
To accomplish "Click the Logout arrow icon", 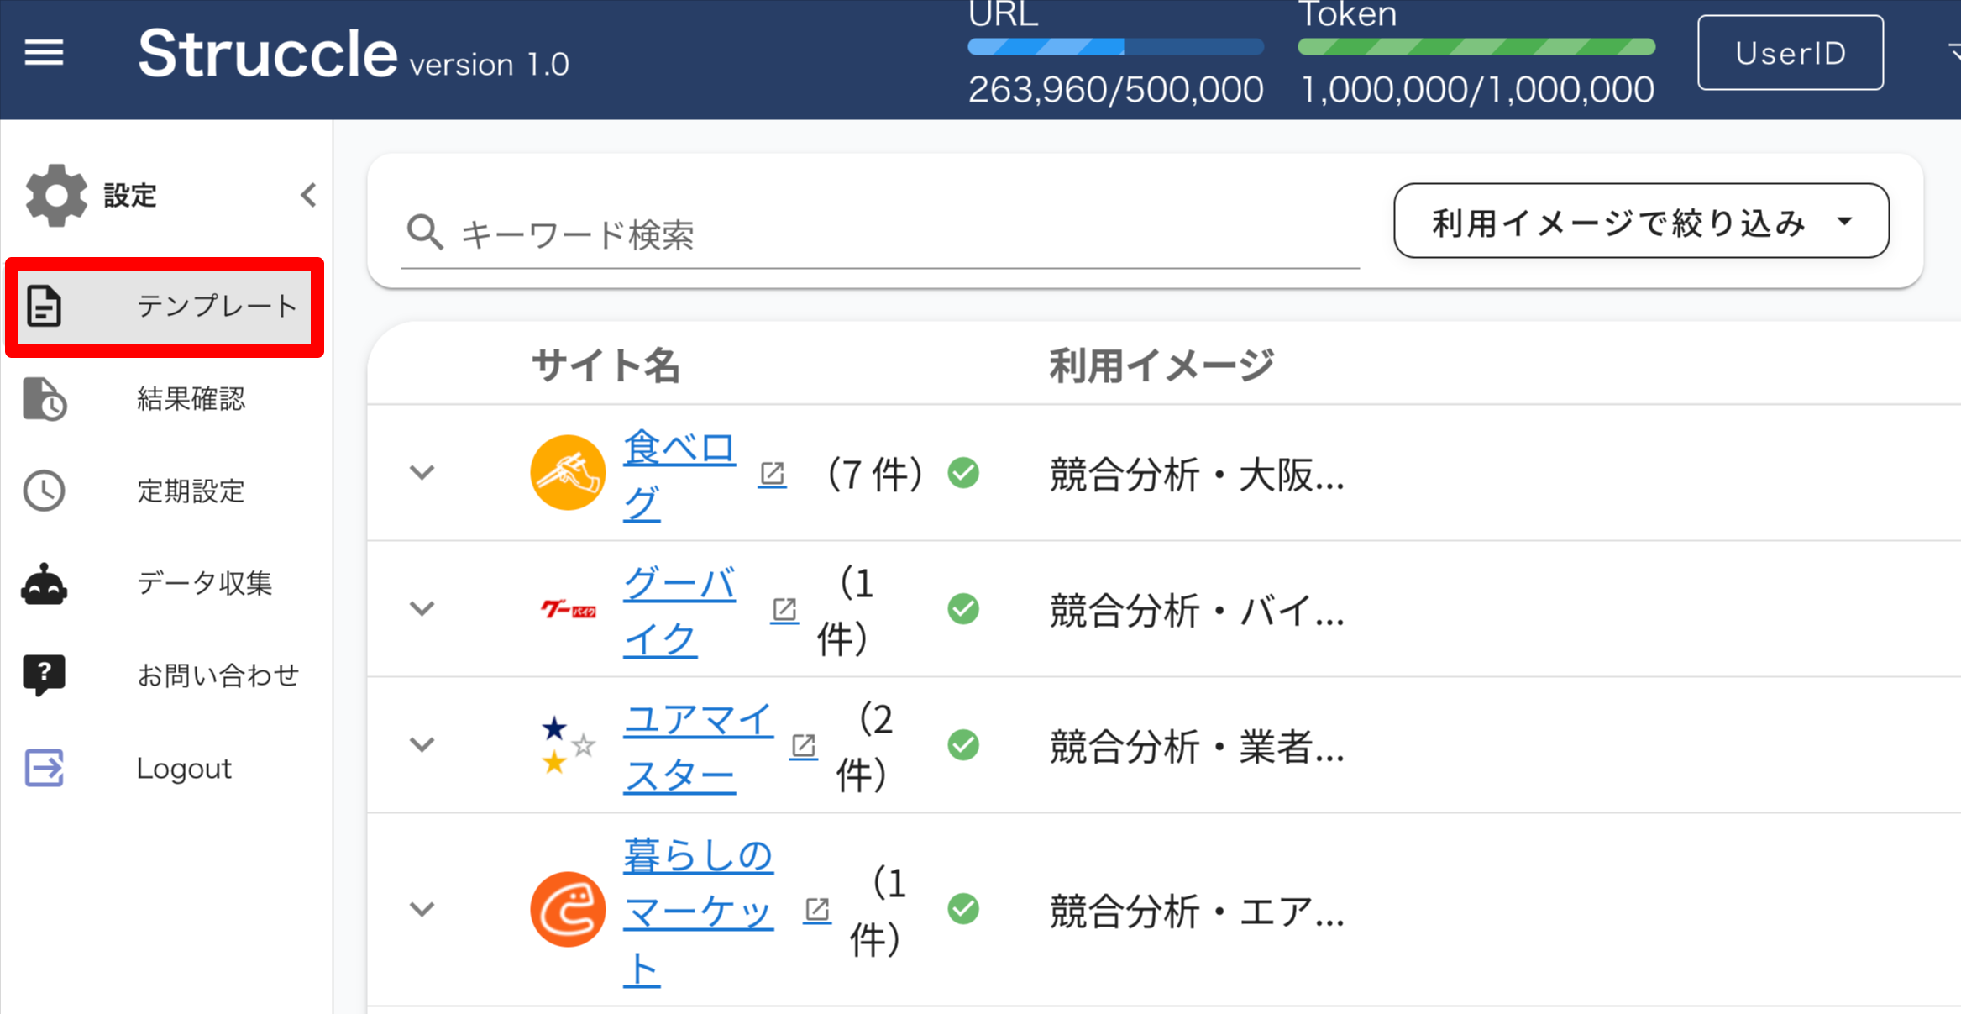I will click(44, 768).
